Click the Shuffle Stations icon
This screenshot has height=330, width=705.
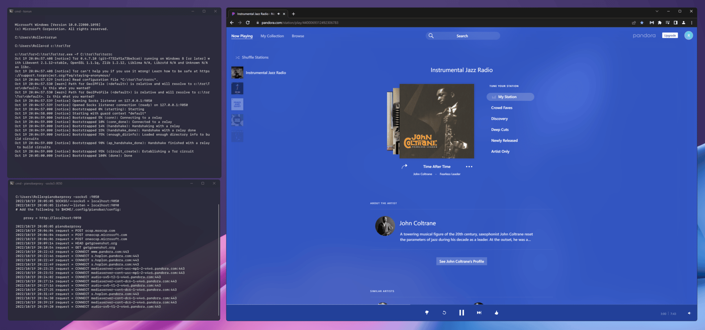238,57
